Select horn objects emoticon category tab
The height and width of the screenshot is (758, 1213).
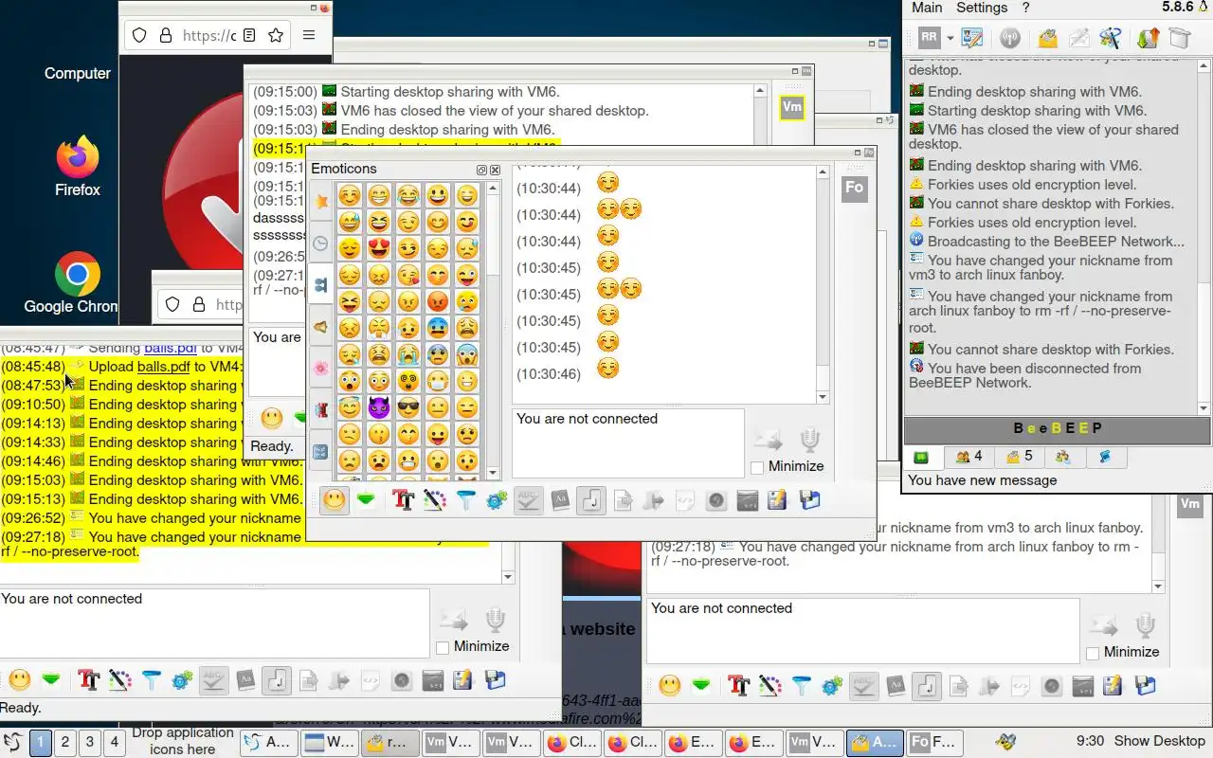[x=320, y=327]
